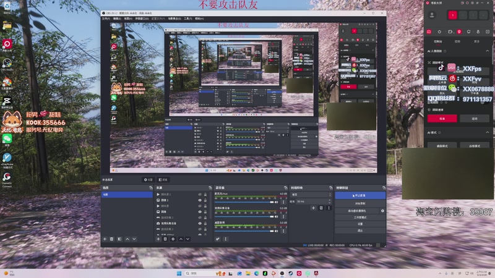
Task: Open the 渐变 transition type dropdown
Action: [311, 195]
